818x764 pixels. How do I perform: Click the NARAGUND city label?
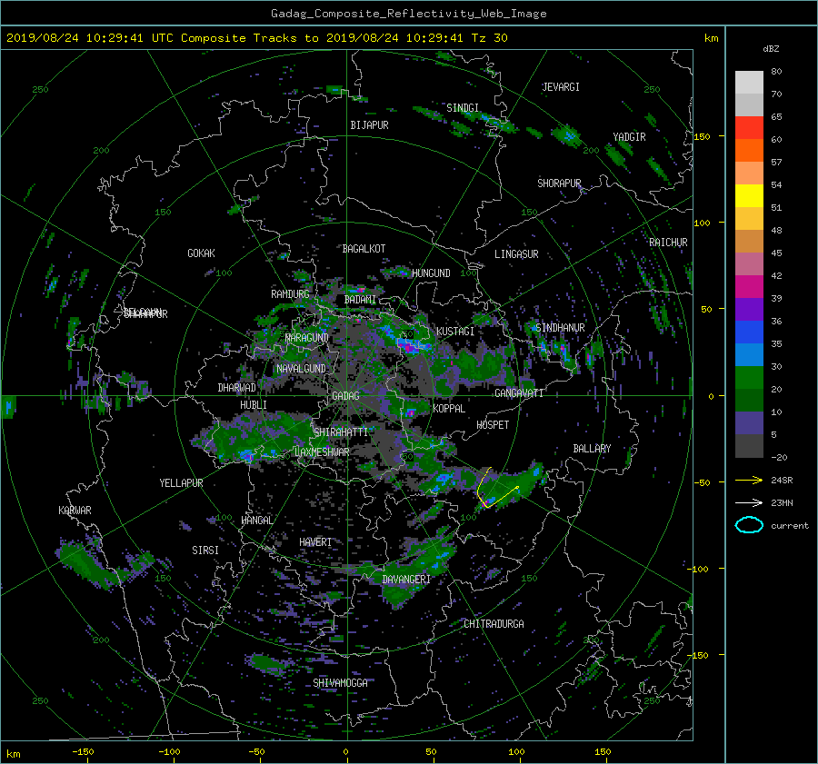(307, 338)
